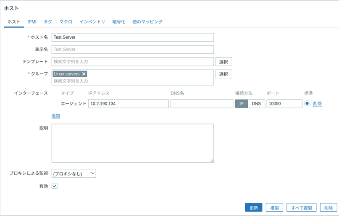Select the 標準 interface radio button

click(x=307, y=103)
